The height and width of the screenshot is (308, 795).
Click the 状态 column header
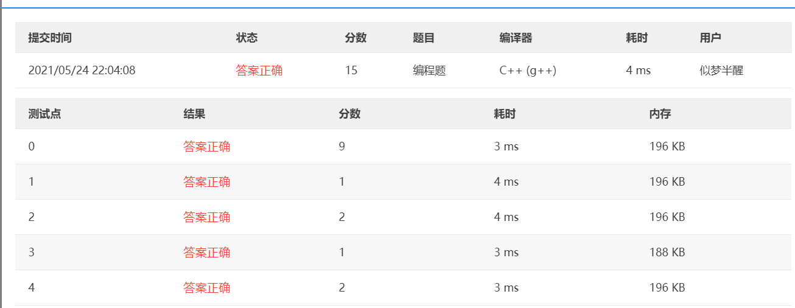[247, 38]
